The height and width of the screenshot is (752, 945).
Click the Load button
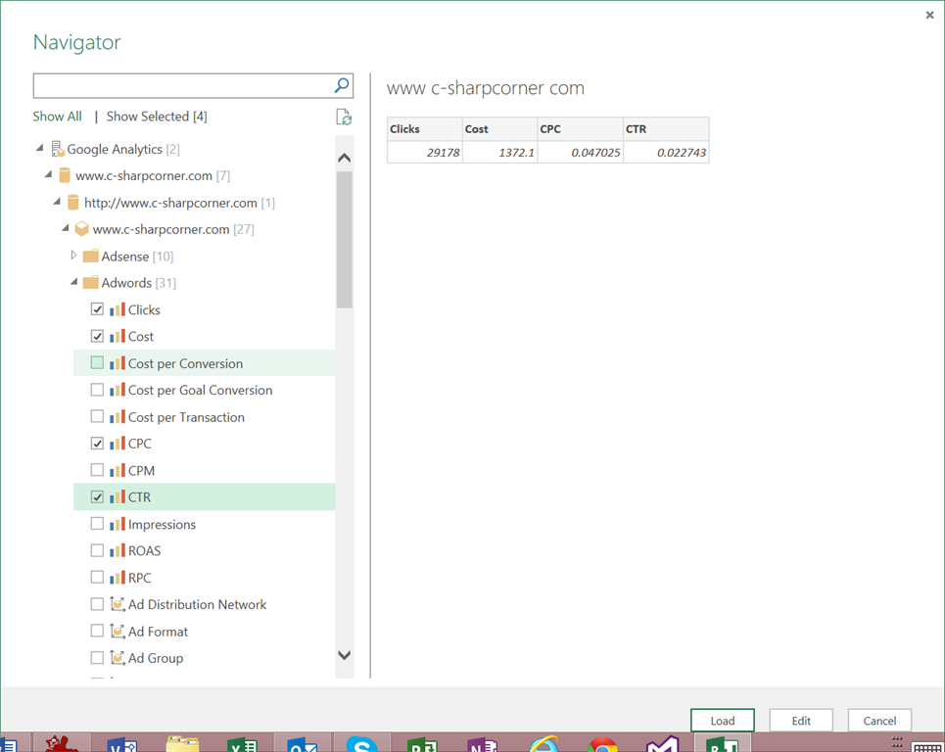click(x=722, y=720)
